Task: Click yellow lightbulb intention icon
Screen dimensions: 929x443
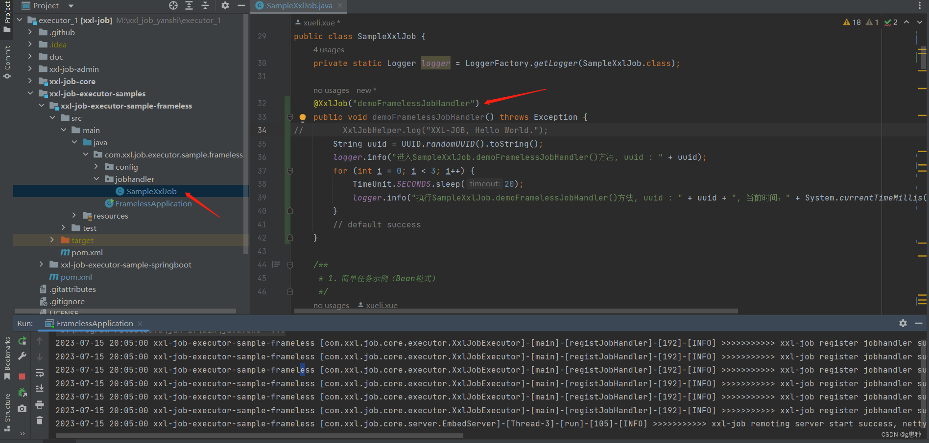Action: (303, 117)
